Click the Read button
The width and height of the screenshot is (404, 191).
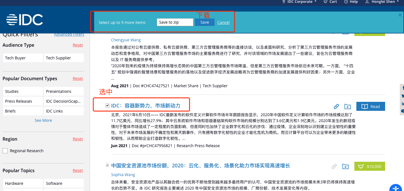(370, 106)
